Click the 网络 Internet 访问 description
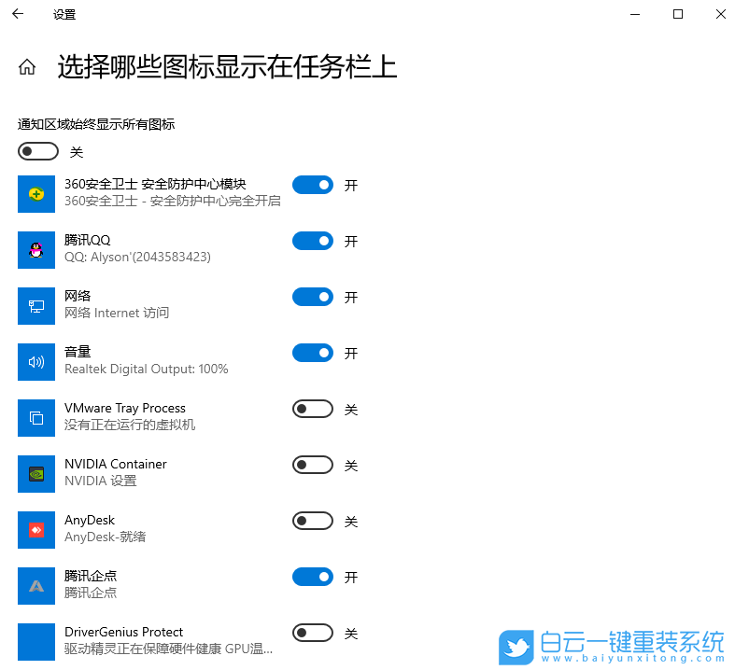The height and width of the screenshot is (670, 735). 117,313
